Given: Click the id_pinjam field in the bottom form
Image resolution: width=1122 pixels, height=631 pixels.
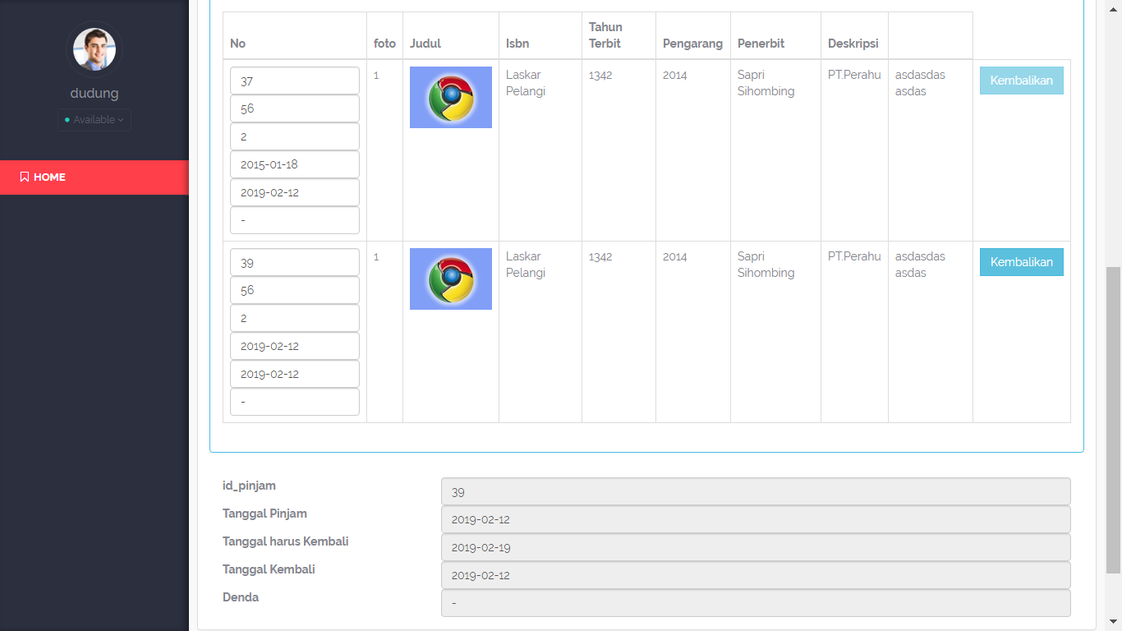Looking at the screenshot, I should point(755,492).
